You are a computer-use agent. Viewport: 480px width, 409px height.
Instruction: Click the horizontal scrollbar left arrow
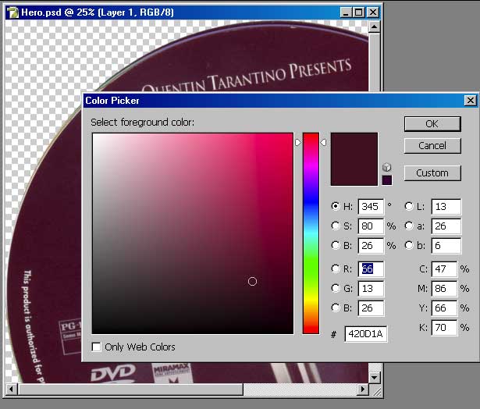12,389
